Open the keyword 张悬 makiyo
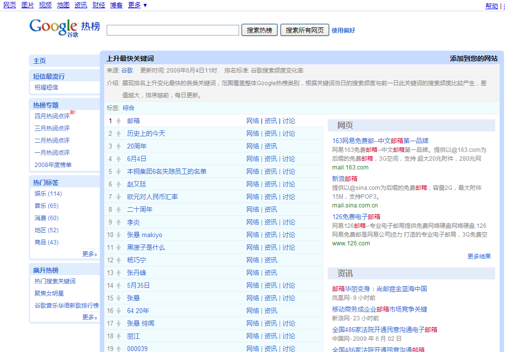505x352 pixels. tap(145, 235)
